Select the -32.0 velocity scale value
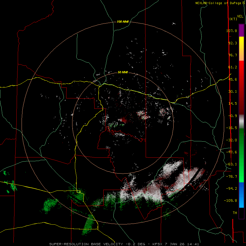246x246 pixels. [232, 140]
